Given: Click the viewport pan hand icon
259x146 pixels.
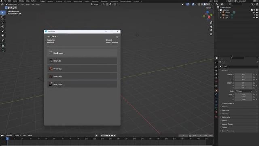Looking at the screenshot, I should click(211, 26).
